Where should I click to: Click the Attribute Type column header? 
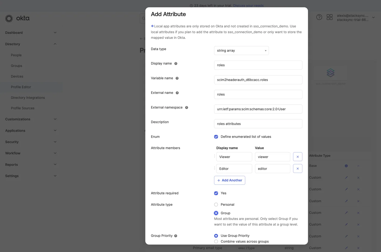pyautogui.click(x=319, y=156)
